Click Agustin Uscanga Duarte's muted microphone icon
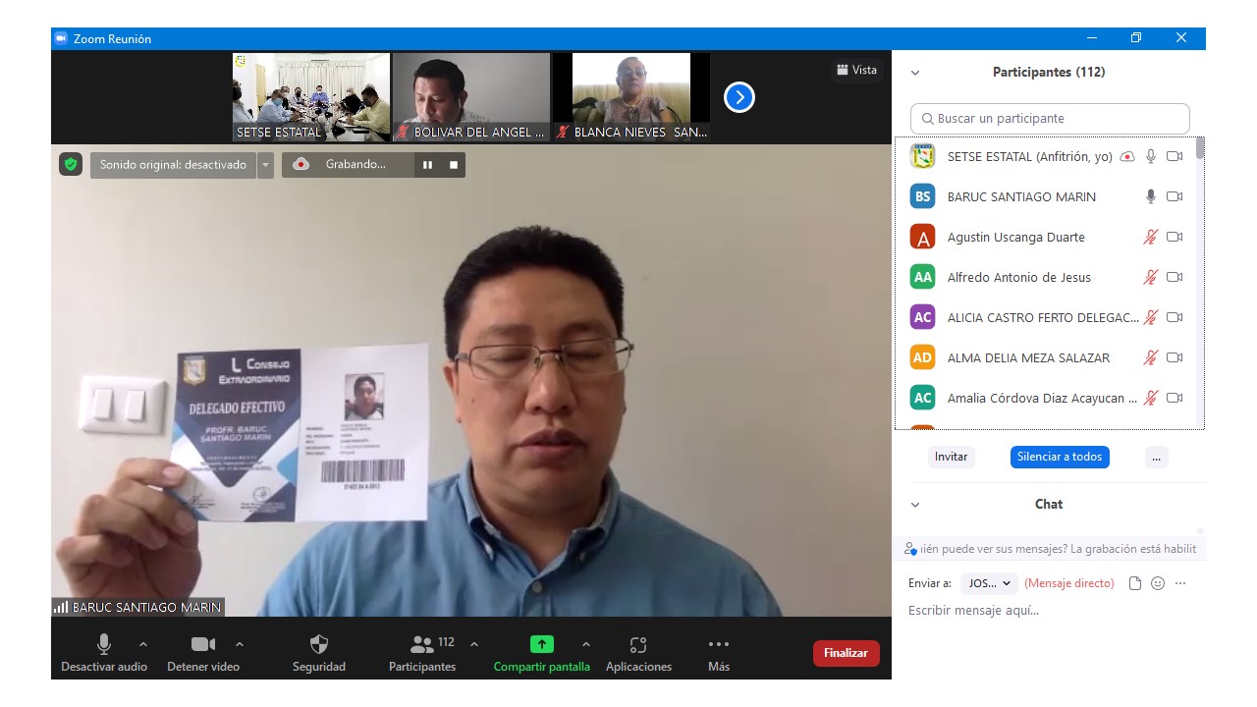Viewport: 1257px width, 707px height. click(x=1151, y=237)
